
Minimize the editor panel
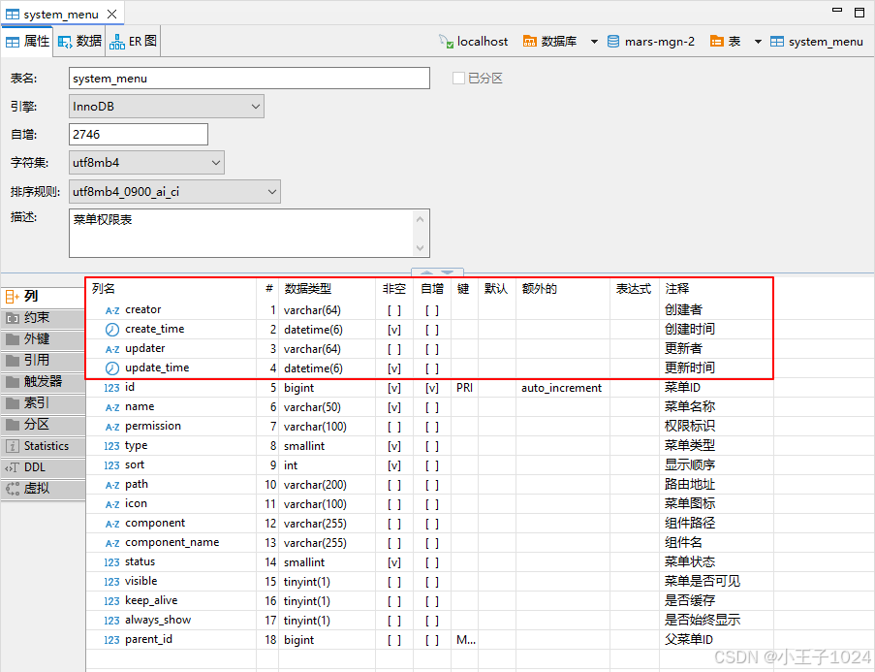point(837,10)
